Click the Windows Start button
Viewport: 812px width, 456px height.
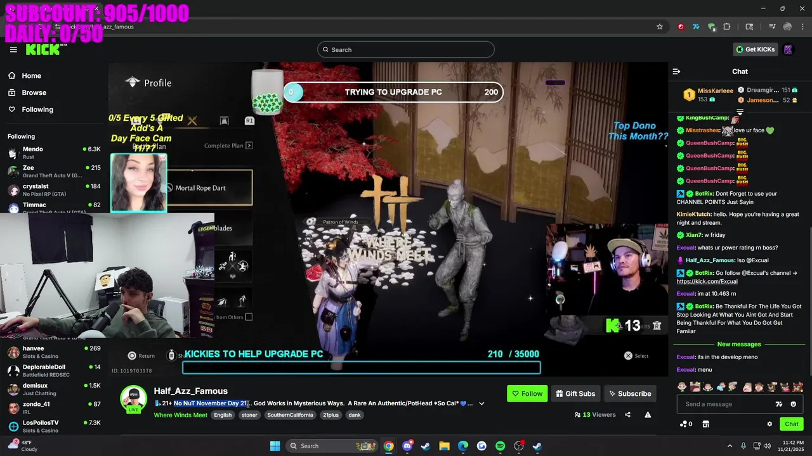(275, 446)
